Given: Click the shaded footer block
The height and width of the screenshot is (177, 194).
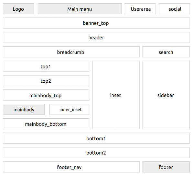Looking at the screenshot, I should tap(166, 167).
